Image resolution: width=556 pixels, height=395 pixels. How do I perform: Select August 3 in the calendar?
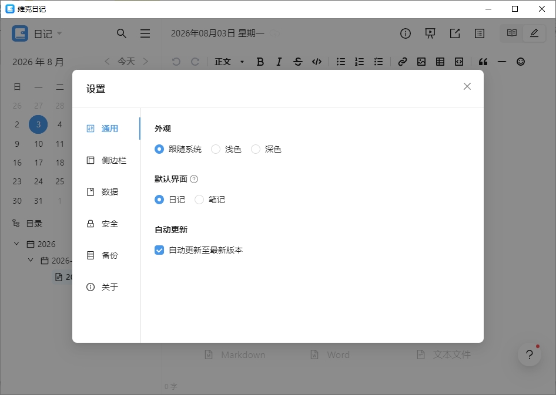38,124
